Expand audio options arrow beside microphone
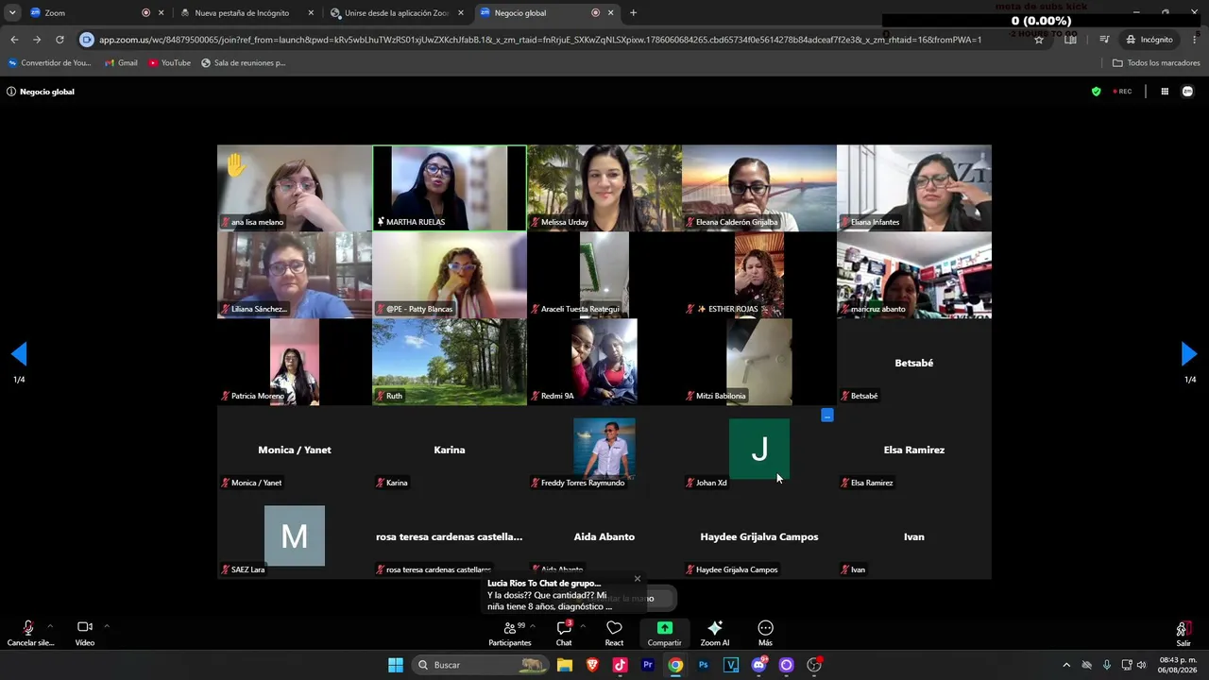This screenshot has width=1209, height=680. tap(50, 625)
